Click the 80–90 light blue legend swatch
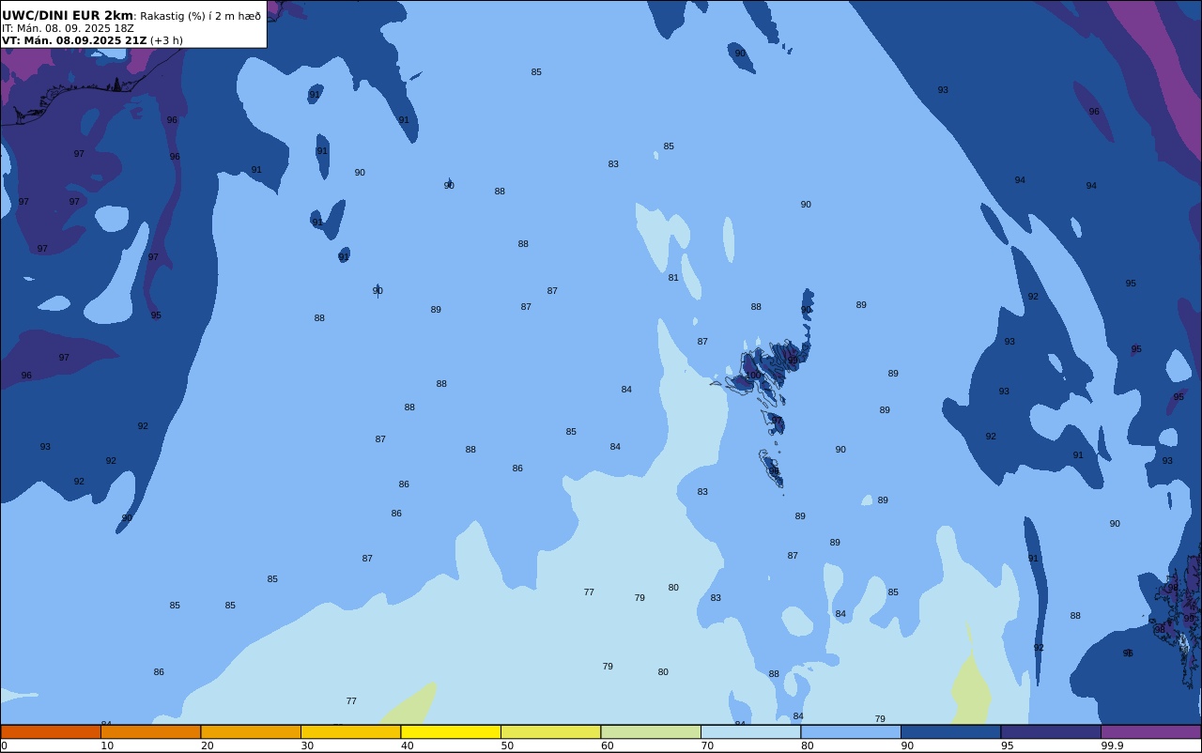 tap(851, 731)
